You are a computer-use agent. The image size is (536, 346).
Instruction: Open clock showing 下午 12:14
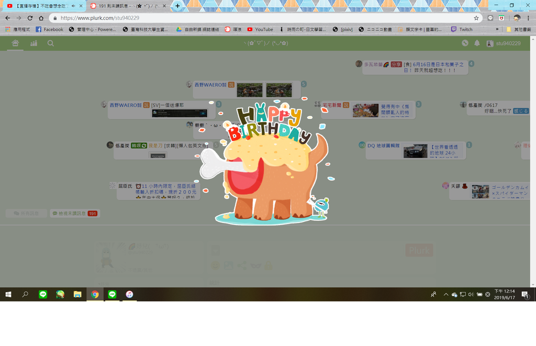(x=504, y=294)
